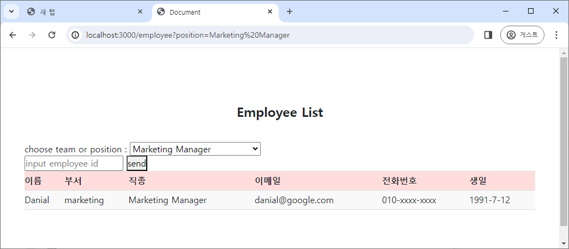Focus the input employee id field
The image size is (569, 249).
[74, 163]
